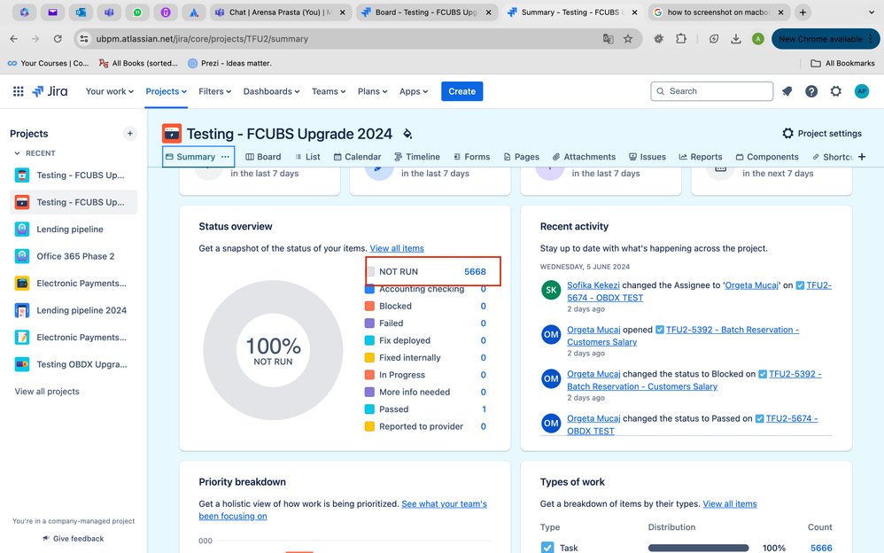The height and width of the screenshot is (553, 884).
Task: Click the browser address bar URL
Action: pos(202,39)
